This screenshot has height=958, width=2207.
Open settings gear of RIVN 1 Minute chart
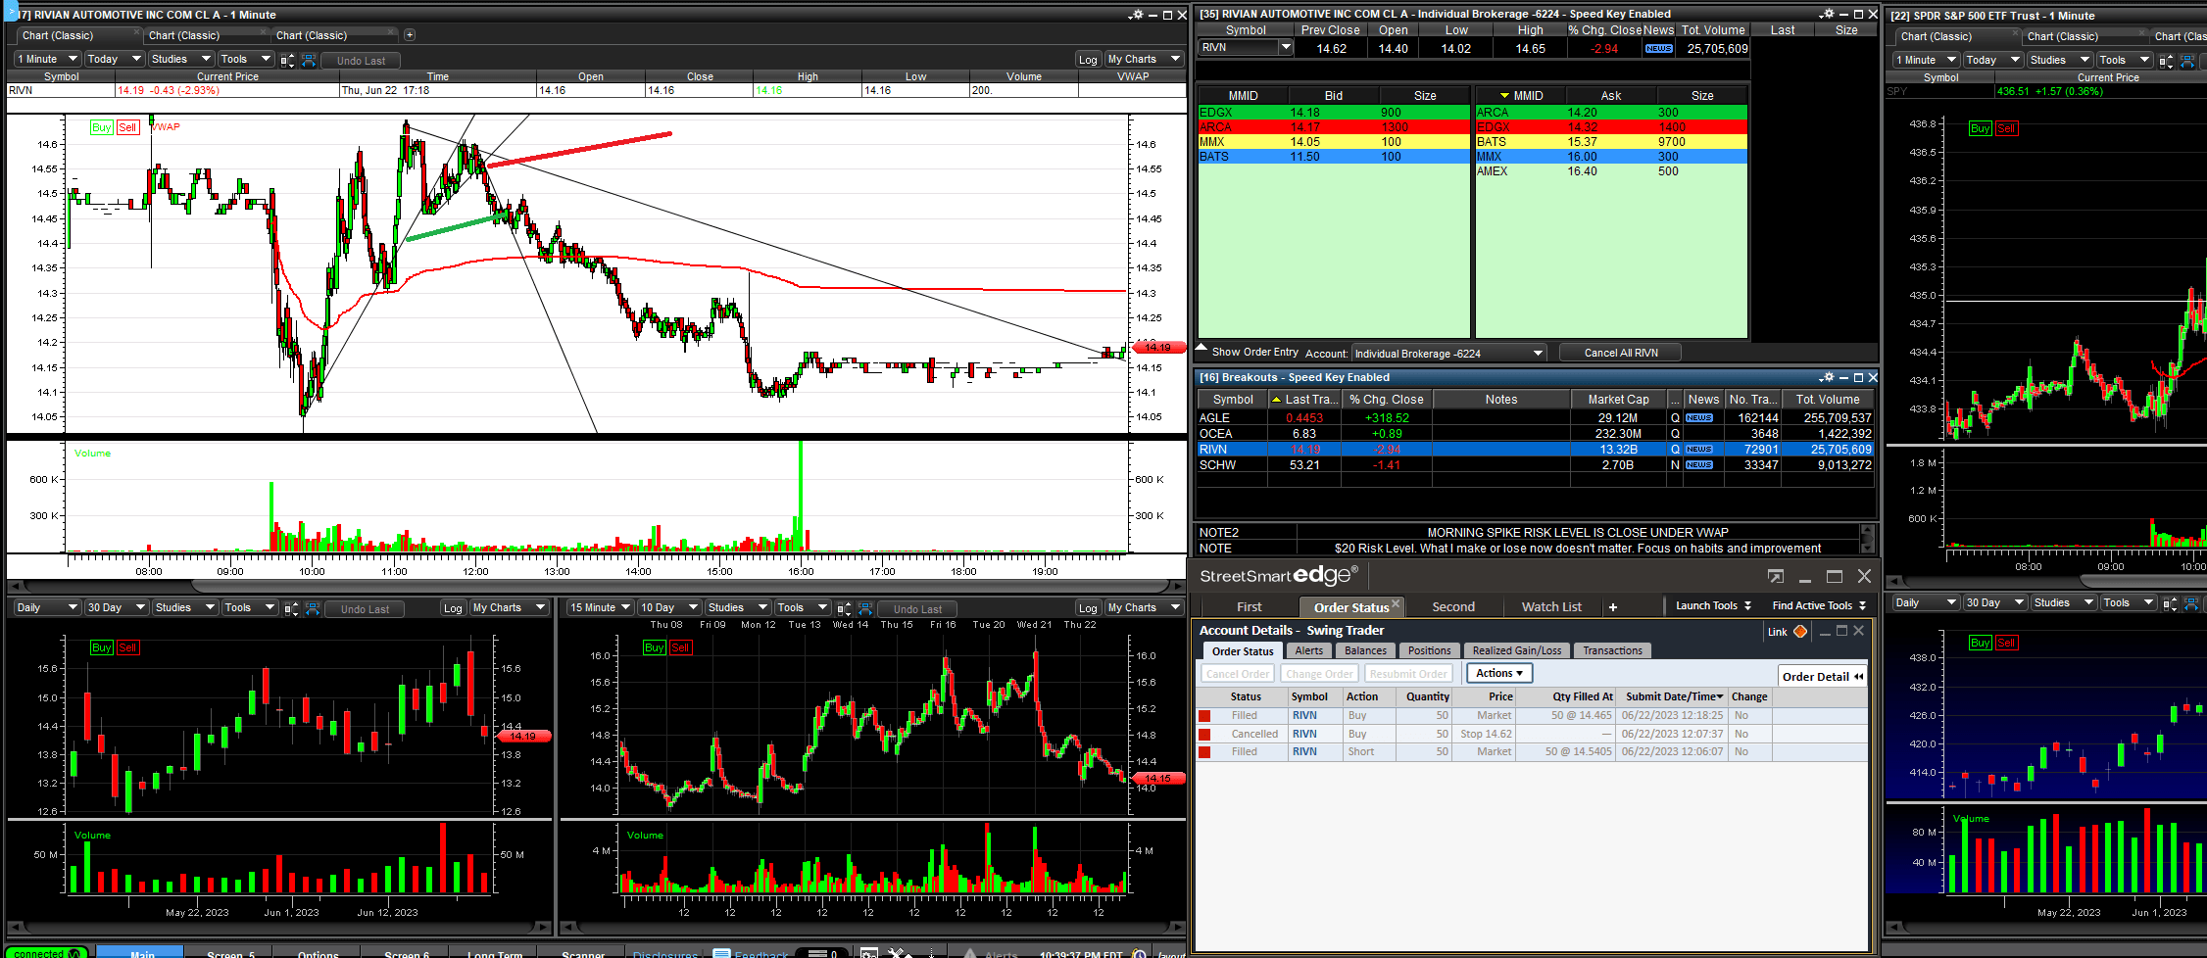click(1136, 15)
